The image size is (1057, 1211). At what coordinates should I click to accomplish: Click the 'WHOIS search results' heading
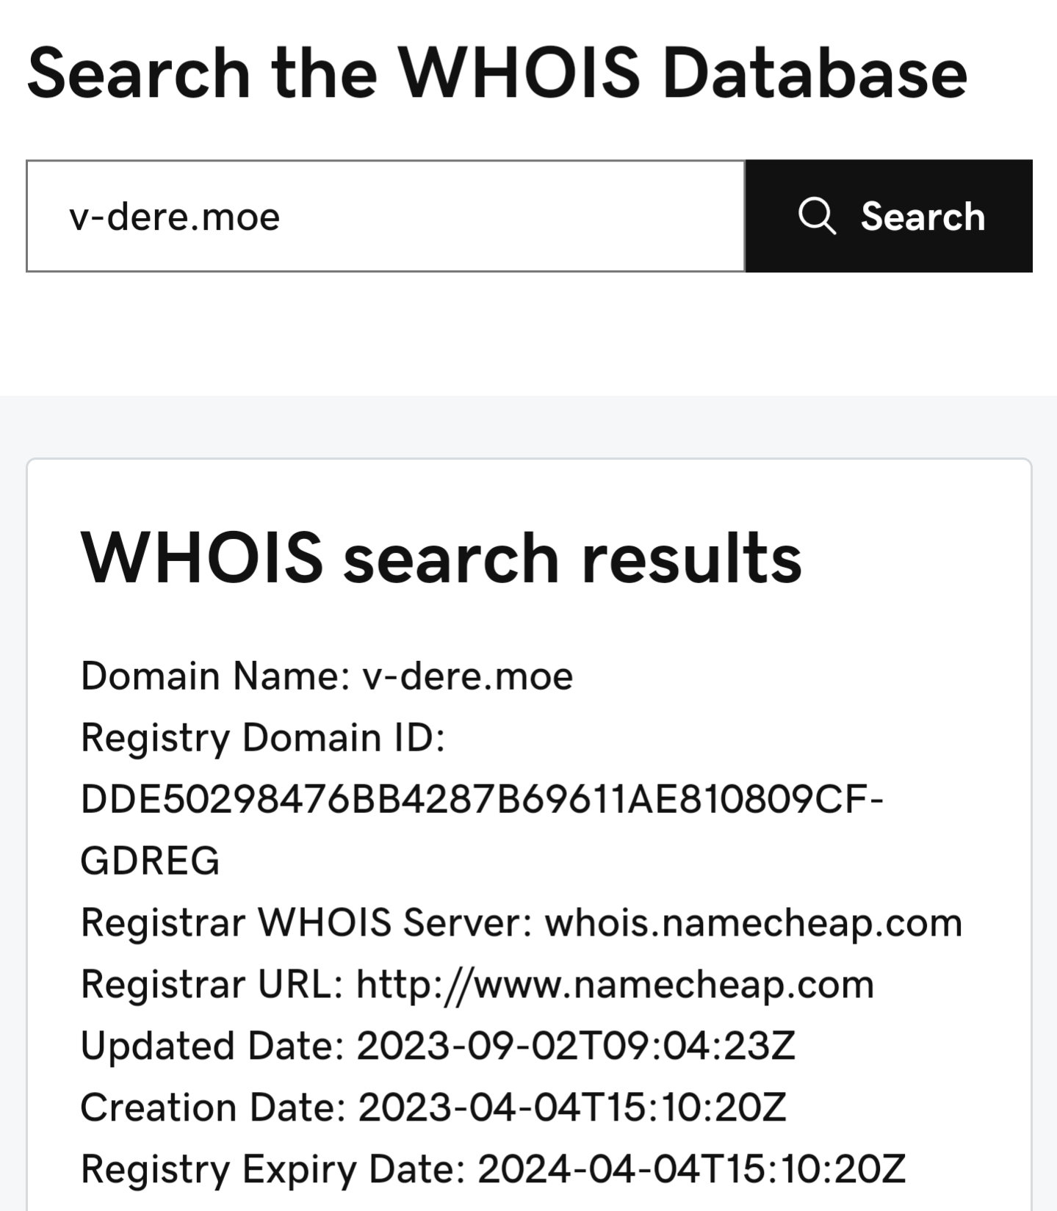click(x=441, y=557)
